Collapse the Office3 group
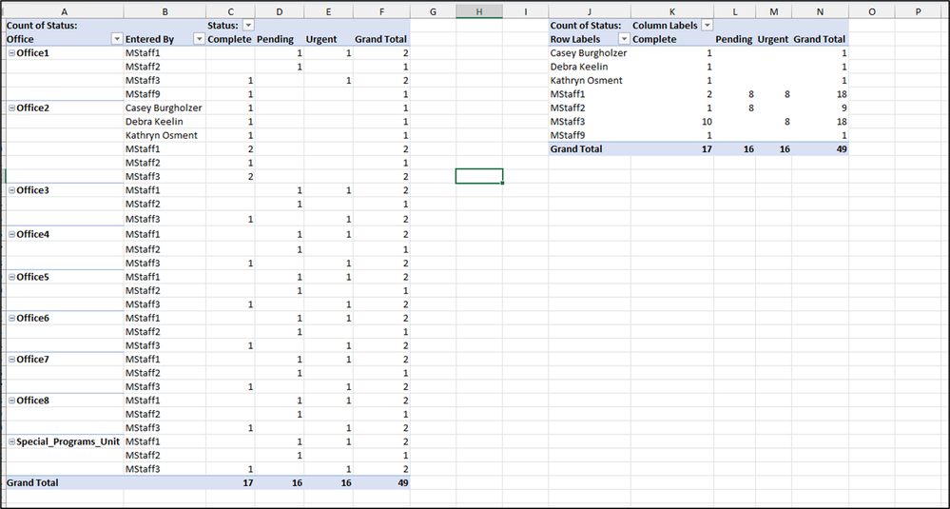 tap(11, 190)
